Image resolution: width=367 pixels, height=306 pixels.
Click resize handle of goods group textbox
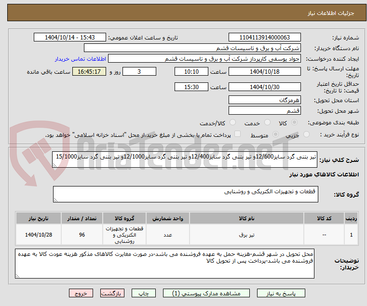(x=55, y=200)
